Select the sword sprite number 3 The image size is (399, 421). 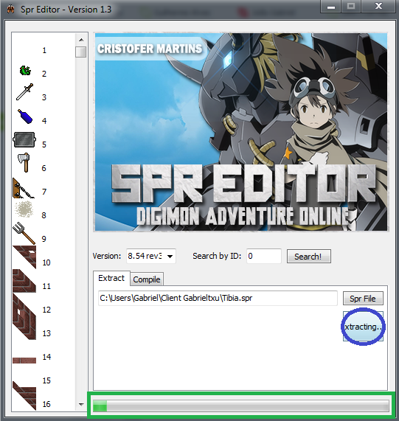click(24, 92)
